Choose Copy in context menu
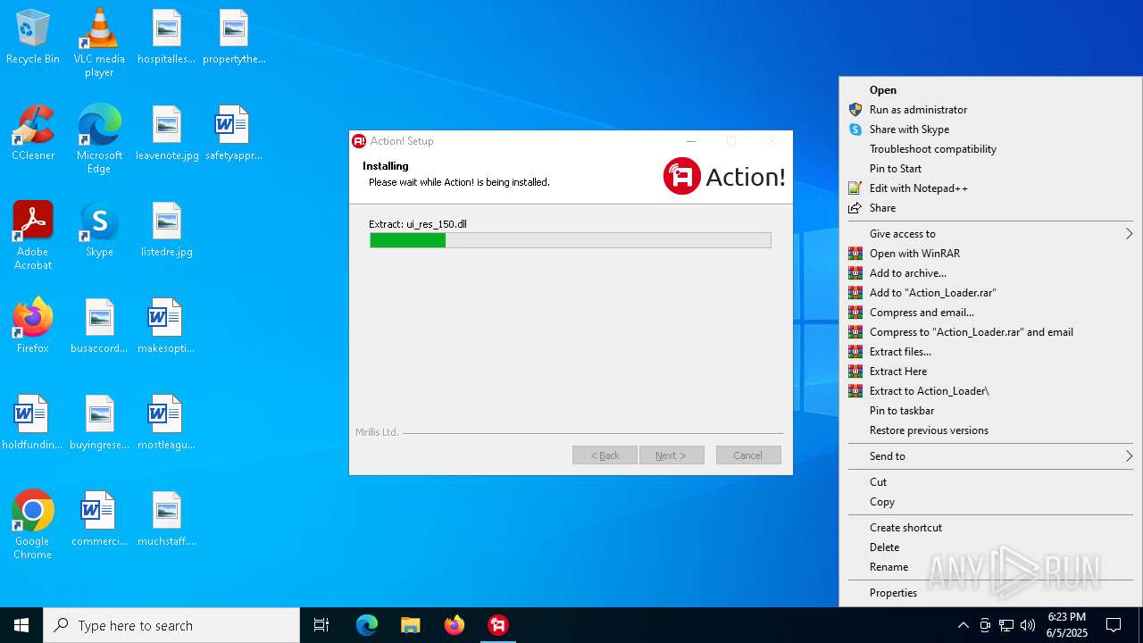Image resolution: width=1143 pixels, height=643 pixels. 989,501
